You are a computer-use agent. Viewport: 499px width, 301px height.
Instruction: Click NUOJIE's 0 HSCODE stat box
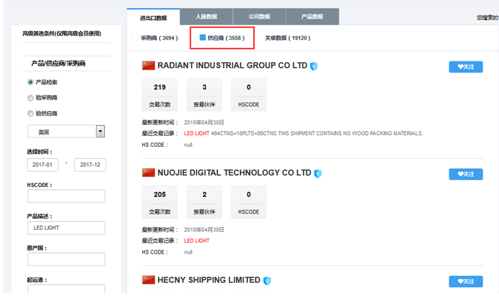tap(249, 202)
